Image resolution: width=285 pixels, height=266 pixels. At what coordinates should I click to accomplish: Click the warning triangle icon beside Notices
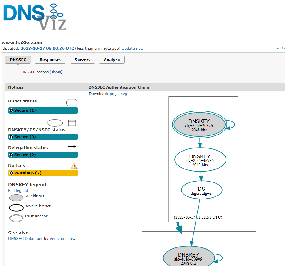tap(74, 166)
